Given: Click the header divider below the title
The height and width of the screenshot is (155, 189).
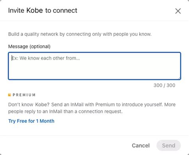Looking at the screenshot, I should click(94, 21).
